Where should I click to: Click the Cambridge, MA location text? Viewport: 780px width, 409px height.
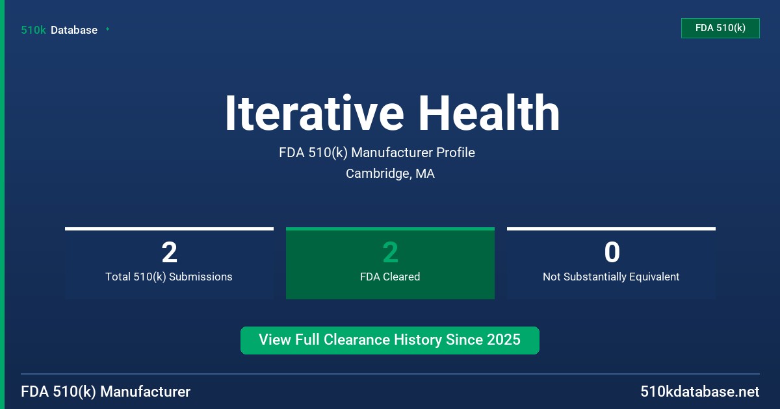point(390,173)
